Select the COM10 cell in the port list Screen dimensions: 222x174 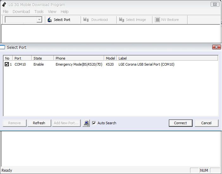tap(20, 64)
